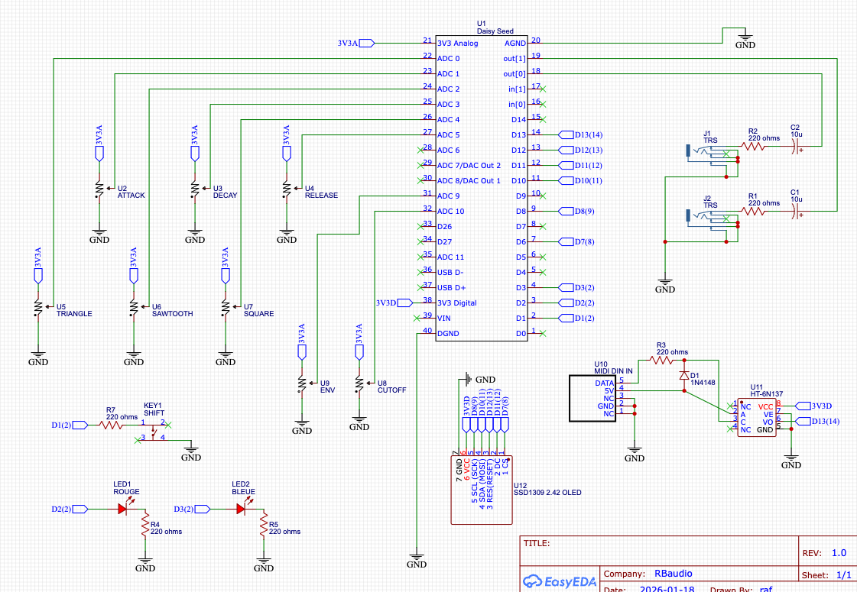
Task: Click the KEY1 SHIFT push button switch
Action: point(155,431)
